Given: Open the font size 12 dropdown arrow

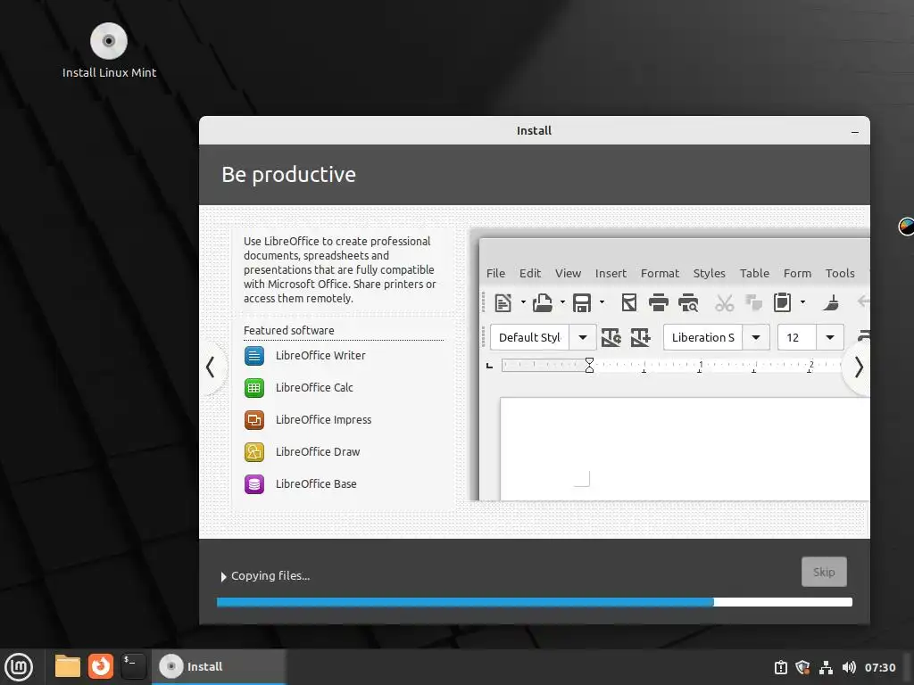Looking at the screenshot, I should click(830, 337).
